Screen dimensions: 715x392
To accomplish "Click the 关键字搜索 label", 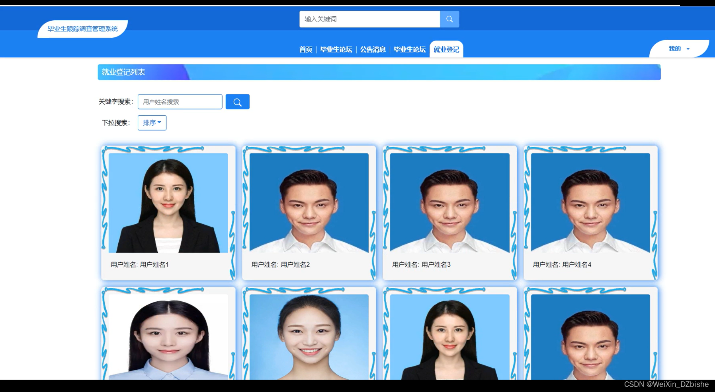I will (x=116, y=102).
